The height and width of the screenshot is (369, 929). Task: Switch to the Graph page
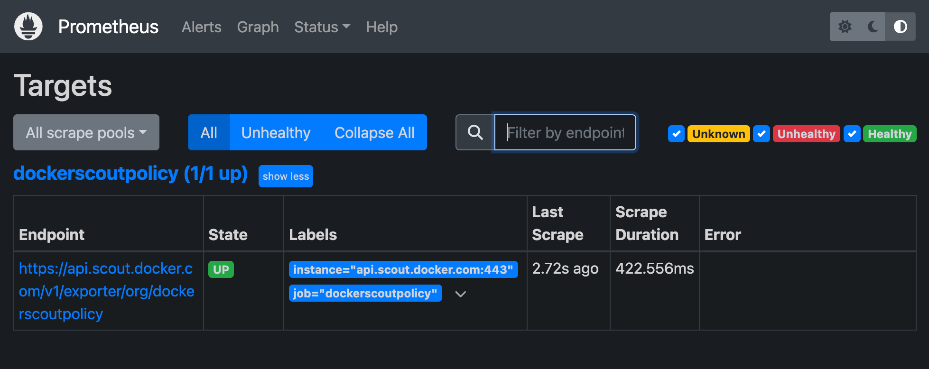(258, 27)
